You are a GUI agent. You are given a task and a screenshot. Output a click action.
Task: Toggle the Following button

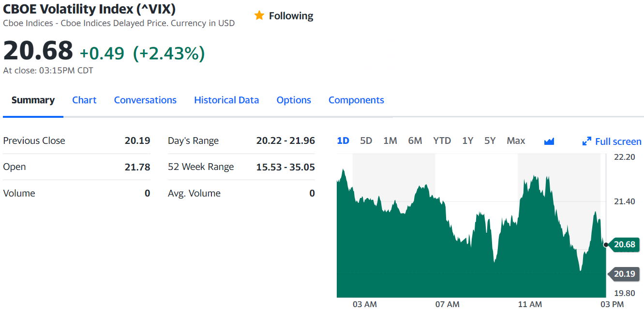click(284, 16)
